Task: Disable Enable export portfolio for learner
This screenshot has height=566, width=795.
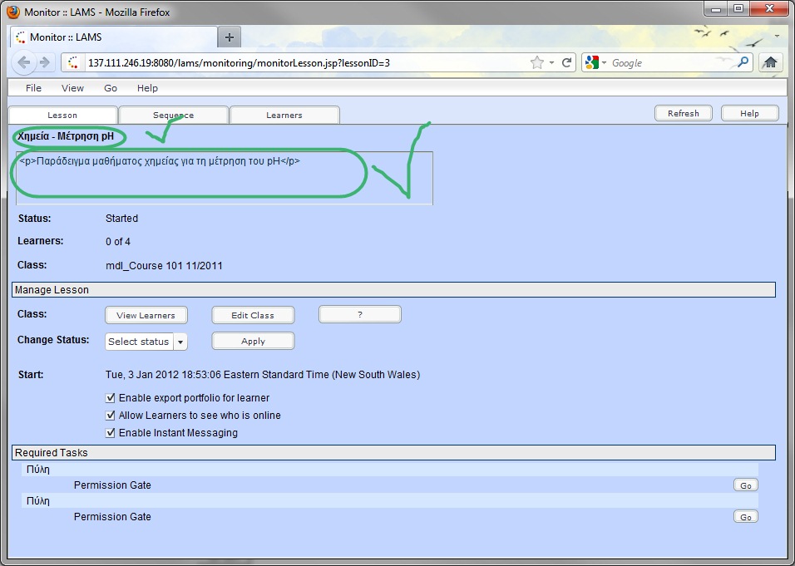Action: tap(111, 398)
